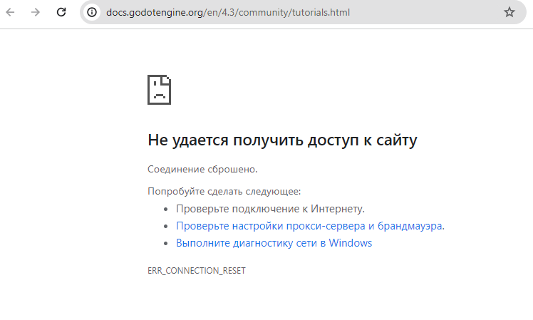Go forward with the arrow button
Viewport: 533px width, 320px height.
(x=36, y=13)
